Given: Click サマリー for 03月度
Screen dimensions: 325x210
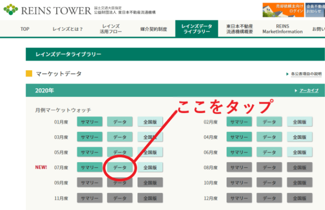Looking at the screenshot, I should (x=90, y=137).
